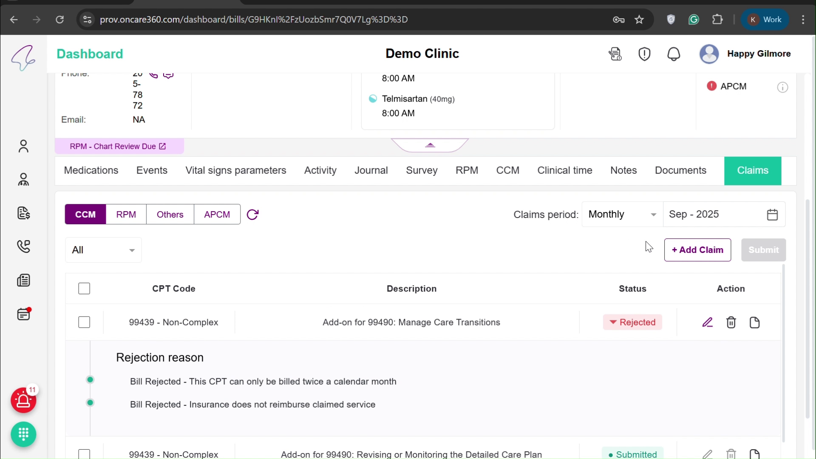816x459 pixels.
Task: Select the header checkbox to select all claims
Action: (x=84, y=289)
